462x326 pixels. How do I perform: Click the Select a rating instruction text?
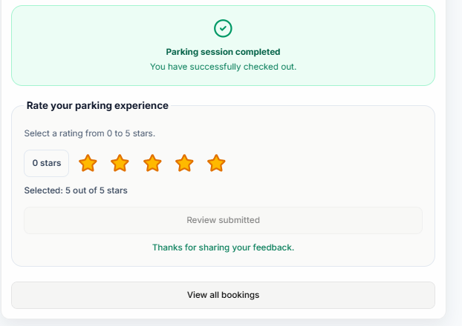[x=90, y=133]
